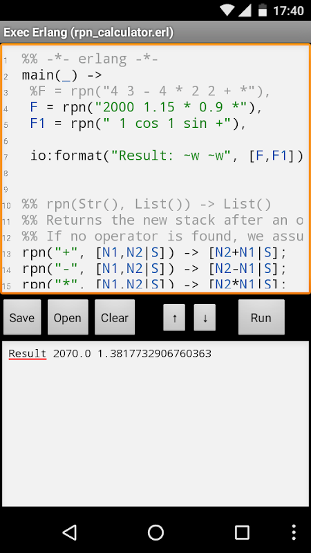Screen dimensions: 311x553
Task: Click the rpn("-", [N1,N2|S]) clause line
Action: (x=154, y=269)
